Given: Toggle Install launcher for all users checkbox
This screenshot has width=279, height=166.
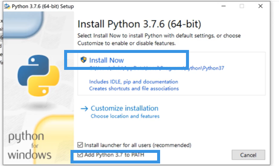Looking at the screenshot, I should [x=80, y=145].
